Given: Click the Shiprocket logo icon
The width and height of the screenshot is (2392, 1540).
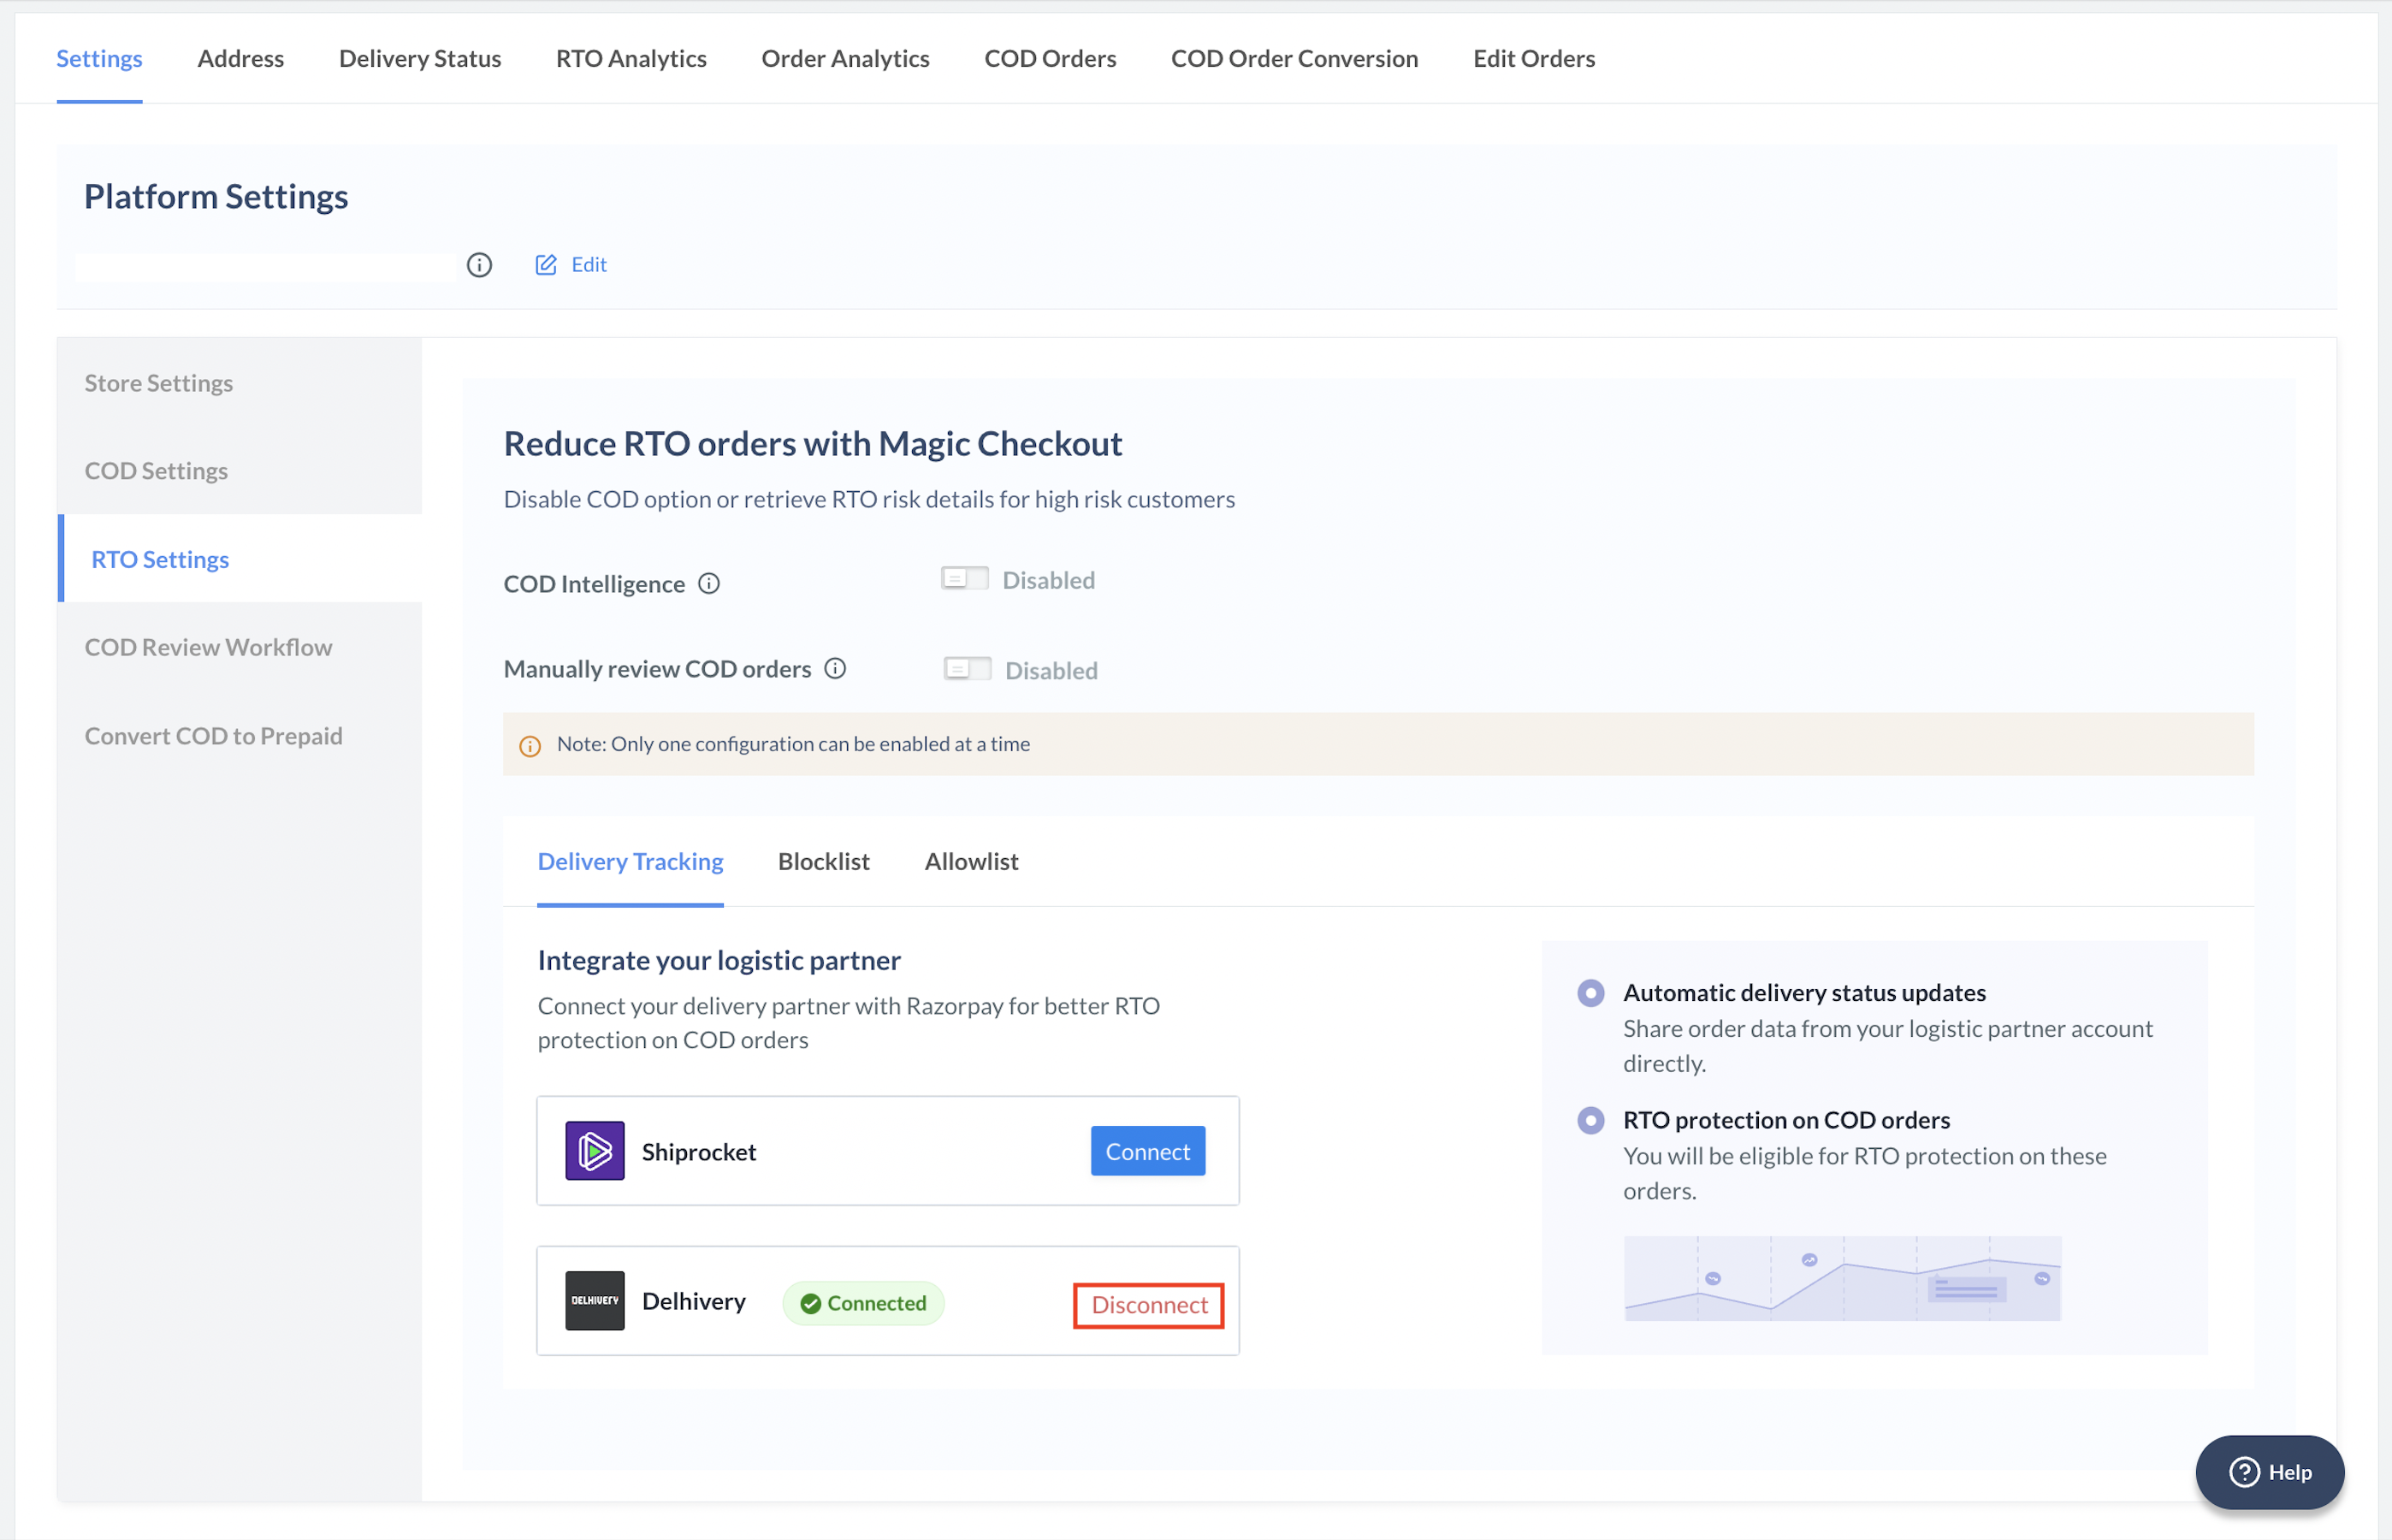Looking at the screenshot, I should [x=596, y=1149].
